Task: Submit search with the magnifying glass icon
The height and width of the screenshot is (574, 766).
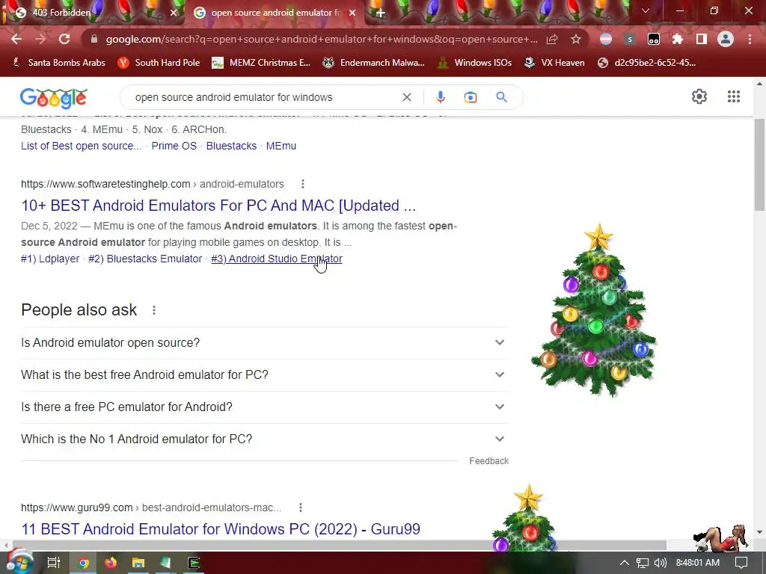Action: pyautogui.click(x=501, y=97)
